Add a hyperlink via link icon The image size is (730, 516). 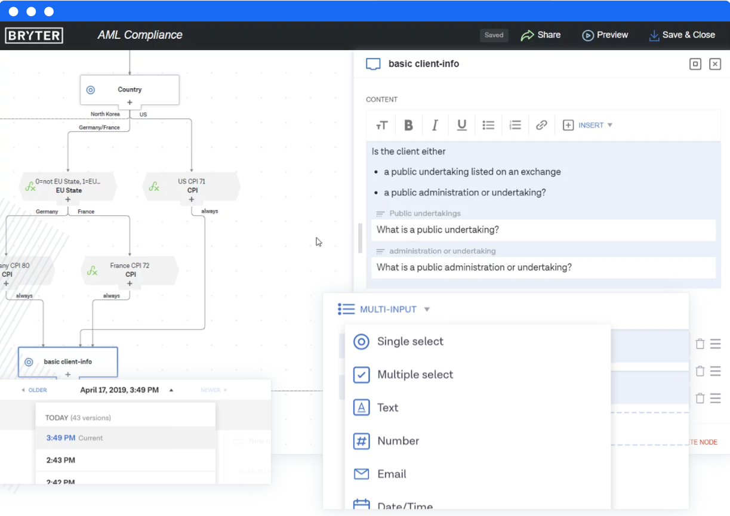coord(541,125)
